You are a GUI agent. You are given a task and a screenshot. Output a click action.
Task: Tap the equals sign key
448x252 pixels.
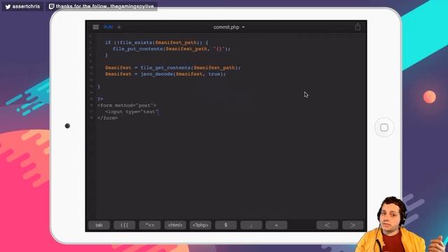pos(276,225)
